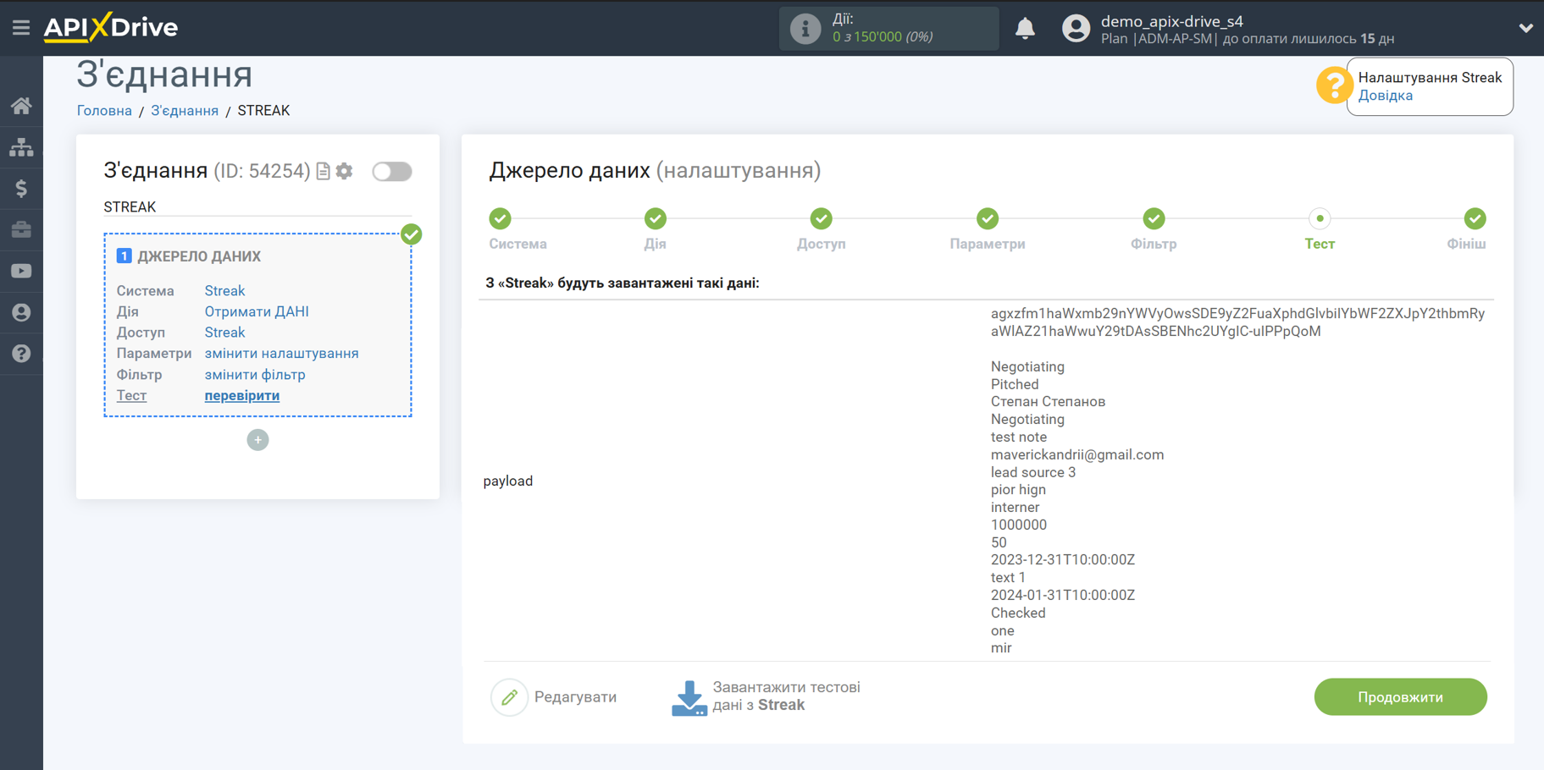This screenshot has height=770, width=1544.
Task: Click Редагувати pencil button
Action: tap(555, 697)
